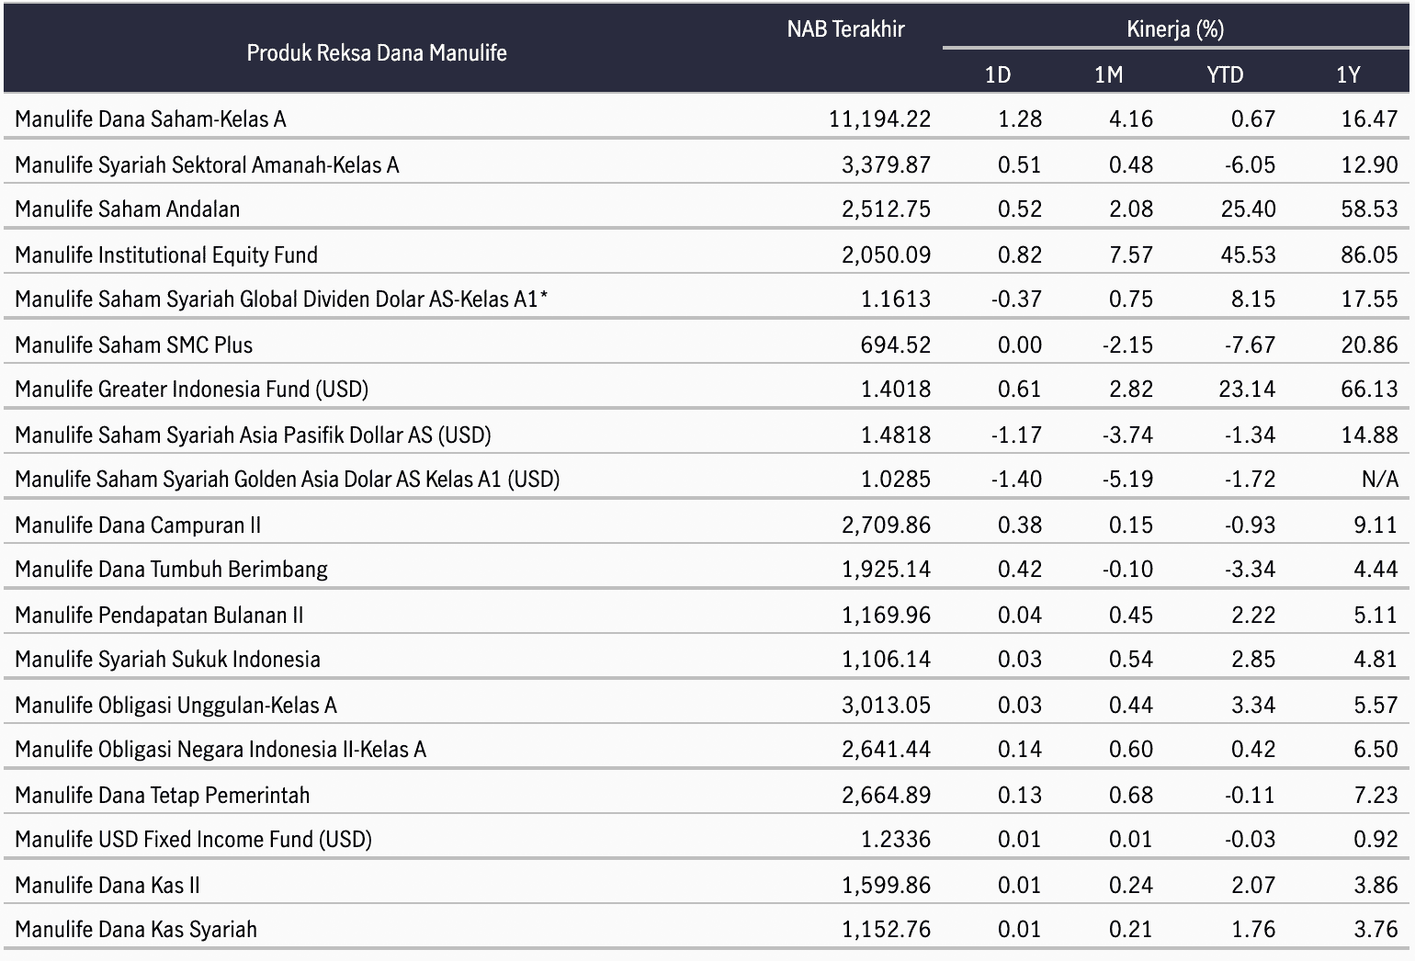
Task: Open Manulife Syariah Sektoral Amanah-Kelas A
Action: (207, 165)
